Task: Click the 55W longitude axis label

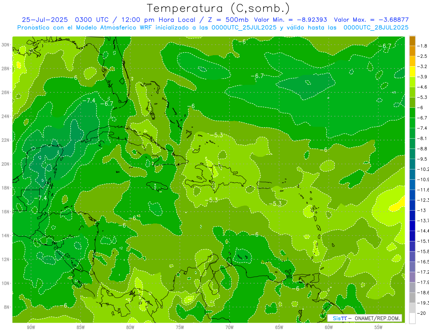Action: point(378,327)
